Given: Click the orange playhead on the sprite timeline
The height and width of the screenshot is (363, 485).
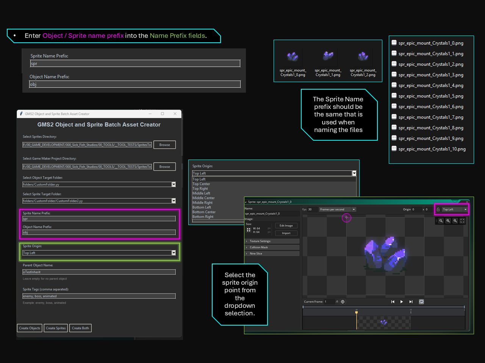Looking at the screenshot, I should (357, 313).
